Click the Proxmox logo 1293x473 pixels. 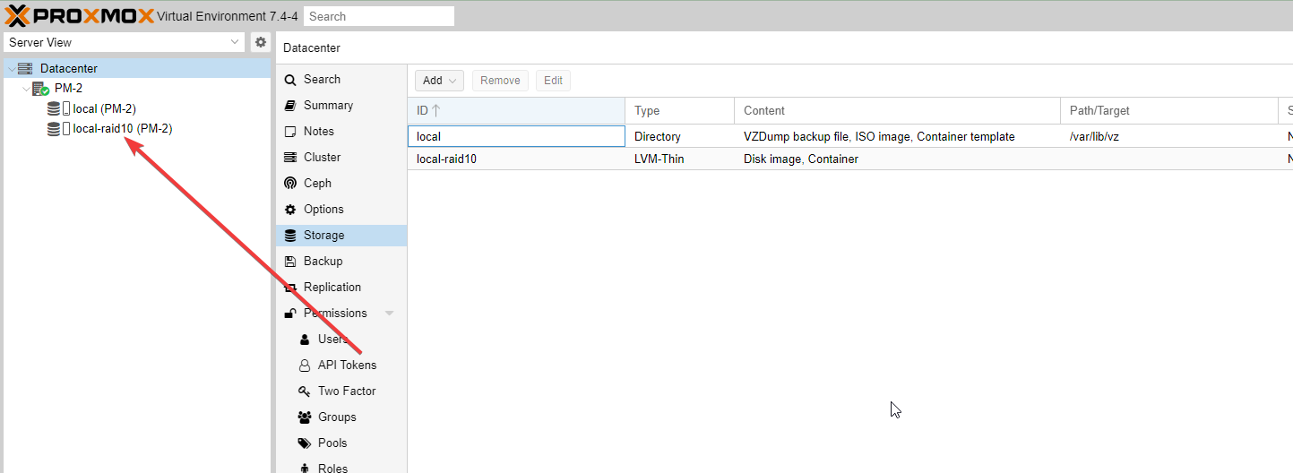click(x=80, y=15)
